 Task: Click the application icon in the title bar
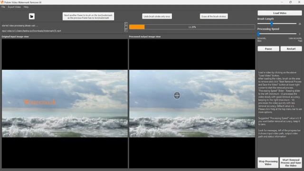tap(2, 2)
